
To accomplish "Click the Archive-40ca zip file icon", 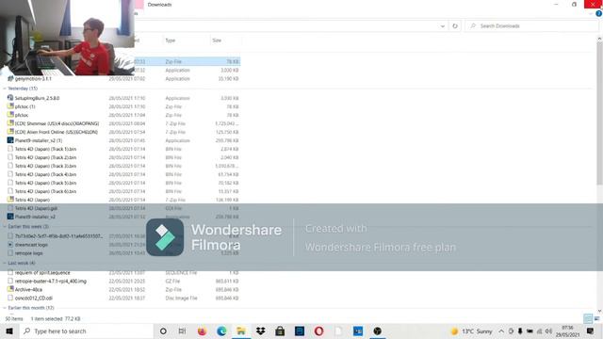I will [x=10, y=289].
